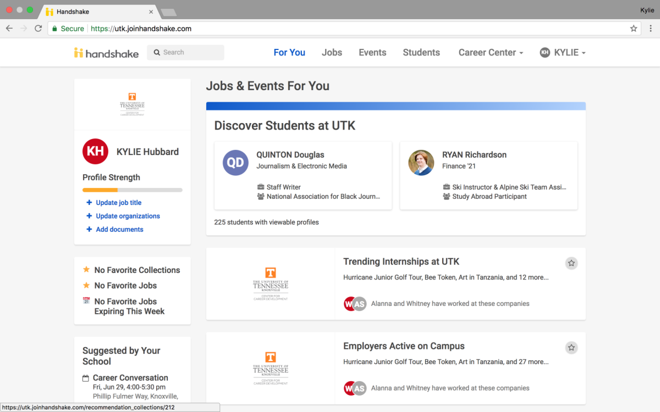Open the Students tab
The image size is (660, 412).
click(x=421, y=53)
